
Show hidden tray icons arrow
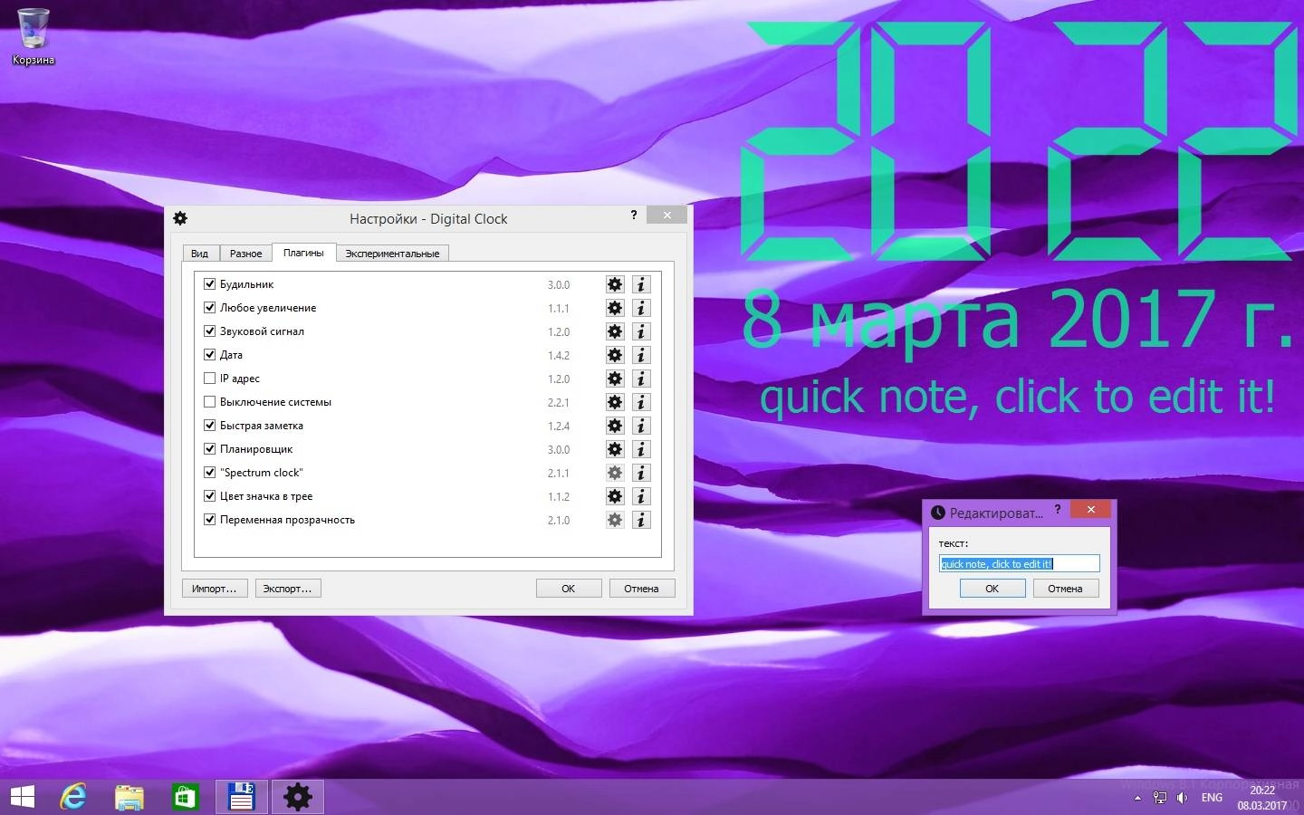1137,798
